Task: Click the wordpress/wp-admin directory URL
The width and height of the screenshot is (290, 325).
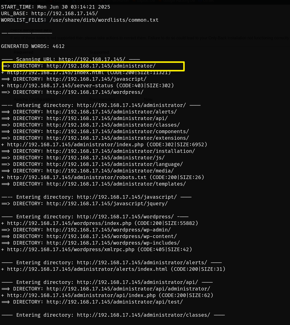Action: pos(108,230)
